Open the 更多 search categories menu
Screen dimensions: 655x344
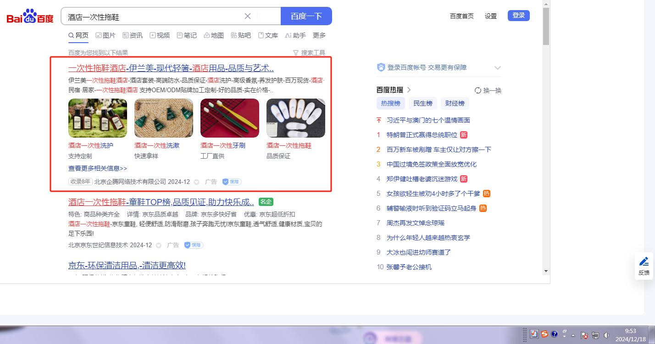click(x=319, y=35)
